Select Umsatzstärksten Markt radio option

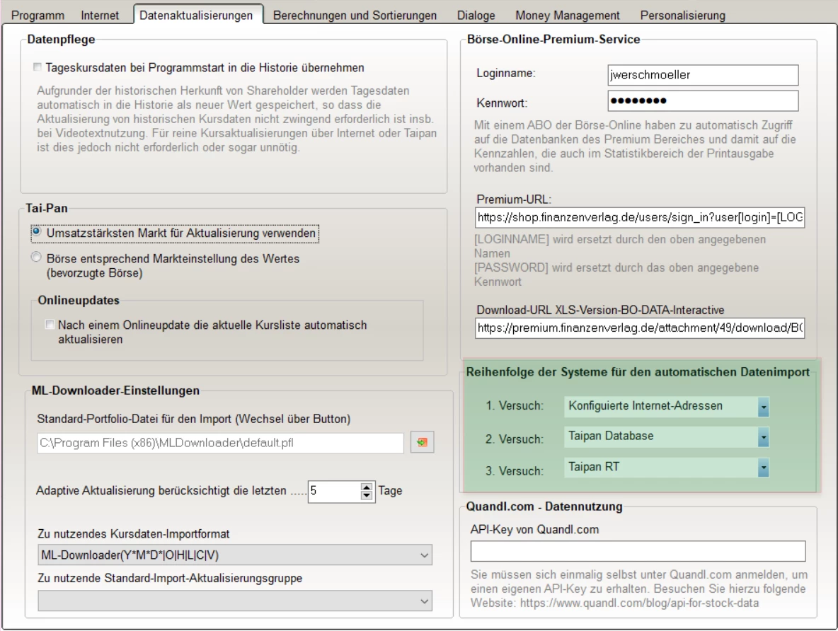pyautogui.click(x=36, y=232)
